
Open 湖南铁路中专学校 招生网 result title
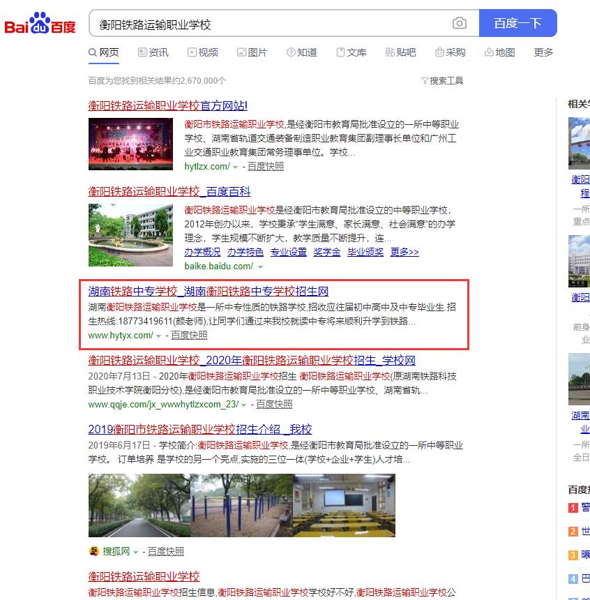pyautogui.click(x=209, y=292)
